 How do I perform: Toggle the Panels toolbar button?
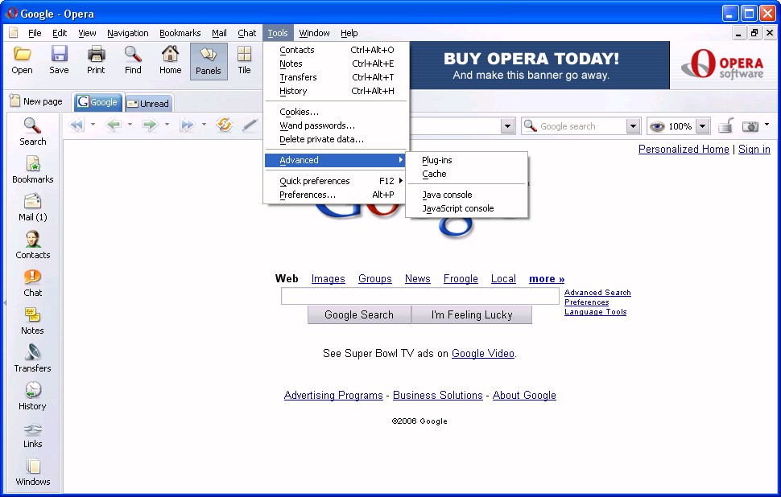209,60
